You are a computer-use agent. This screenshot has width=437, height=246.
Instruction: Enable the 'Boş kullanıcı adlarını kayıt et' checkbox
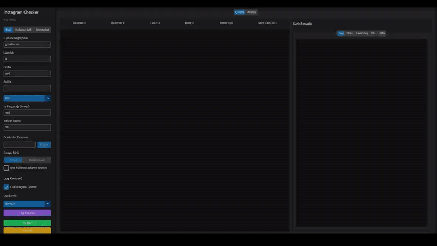[x=7, y=168]
